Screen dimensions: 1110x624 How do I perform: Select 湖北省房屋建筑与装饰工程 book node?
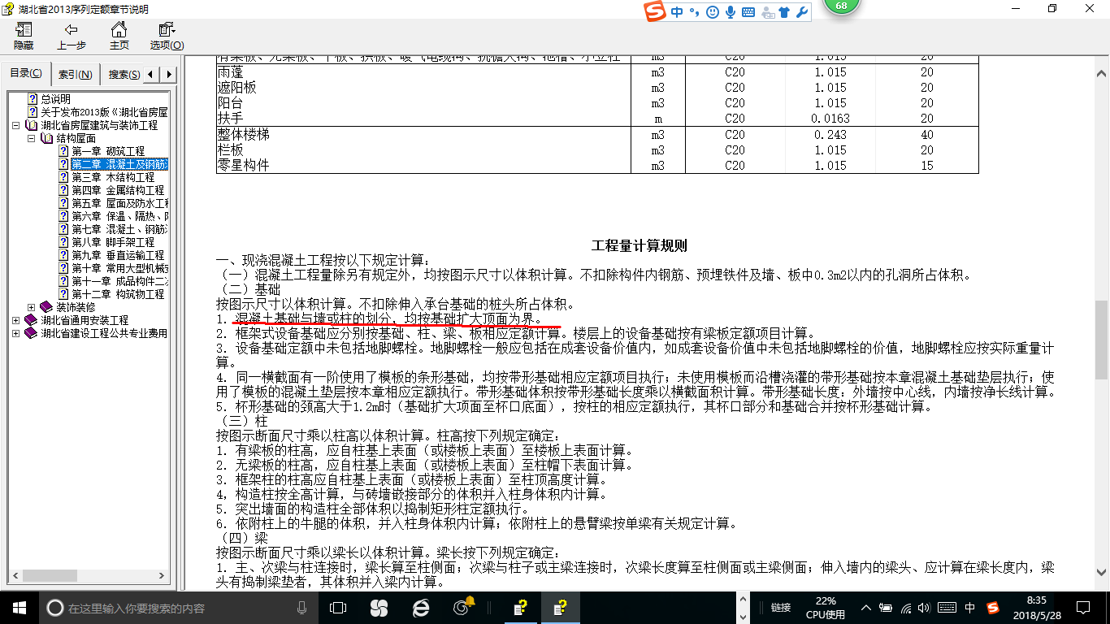coord(99,125)
